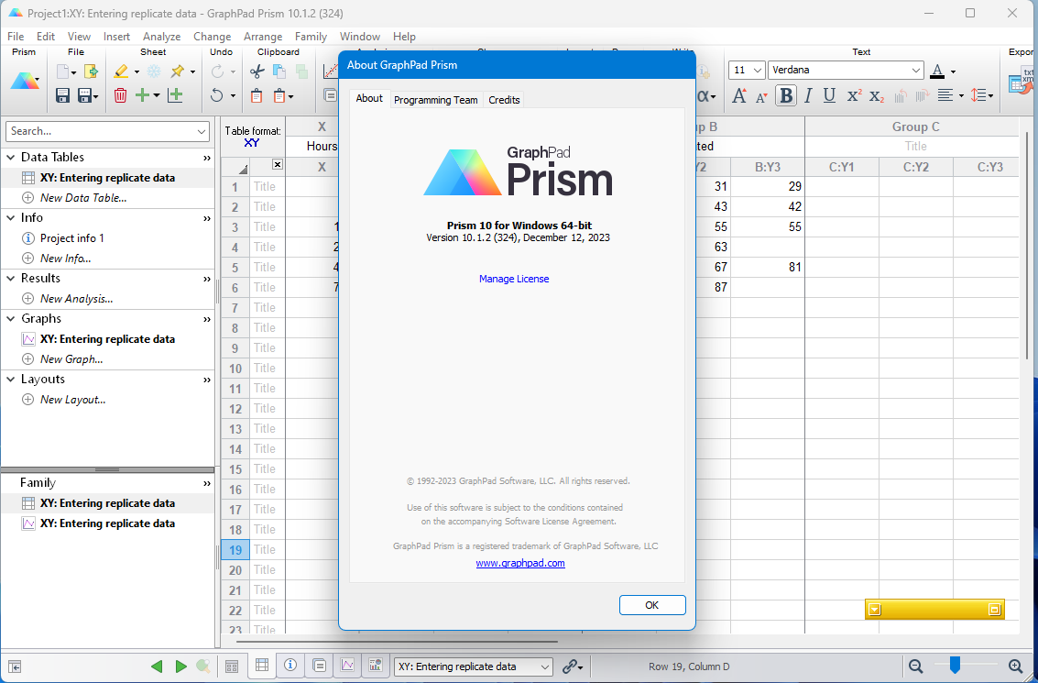The width and height of the screenshot is (1038, 683).
Task: Select the Highlight sheet tool icon
Action: pos(122,71)
